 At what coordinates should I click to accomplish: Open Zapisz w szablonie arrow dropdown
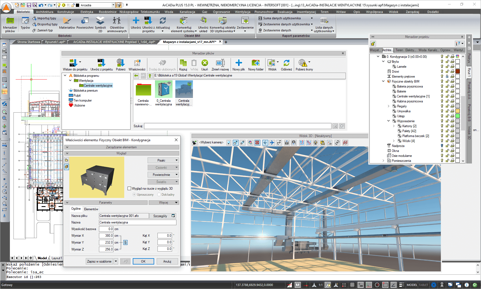pyautogui.click(x=116, y=261)
